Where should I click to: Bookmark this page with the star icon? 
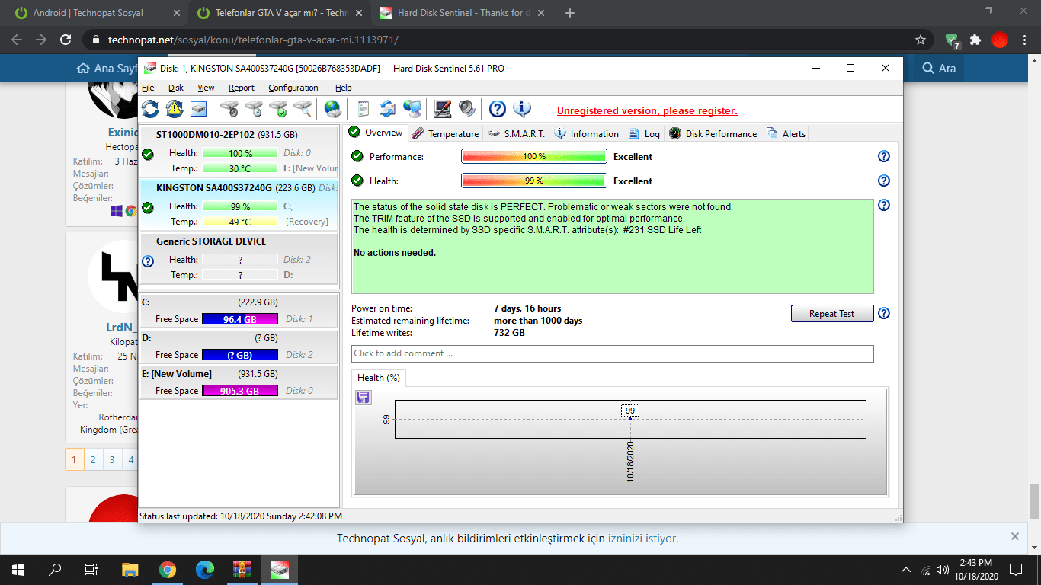(x=921, y=40)
